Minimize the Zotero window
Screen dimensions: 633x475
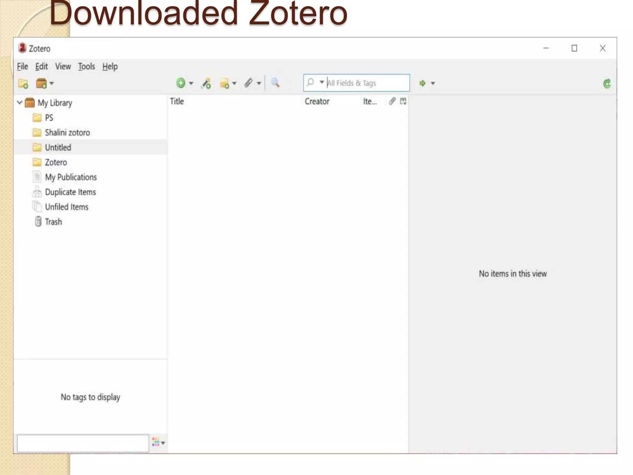pos(546,48)
